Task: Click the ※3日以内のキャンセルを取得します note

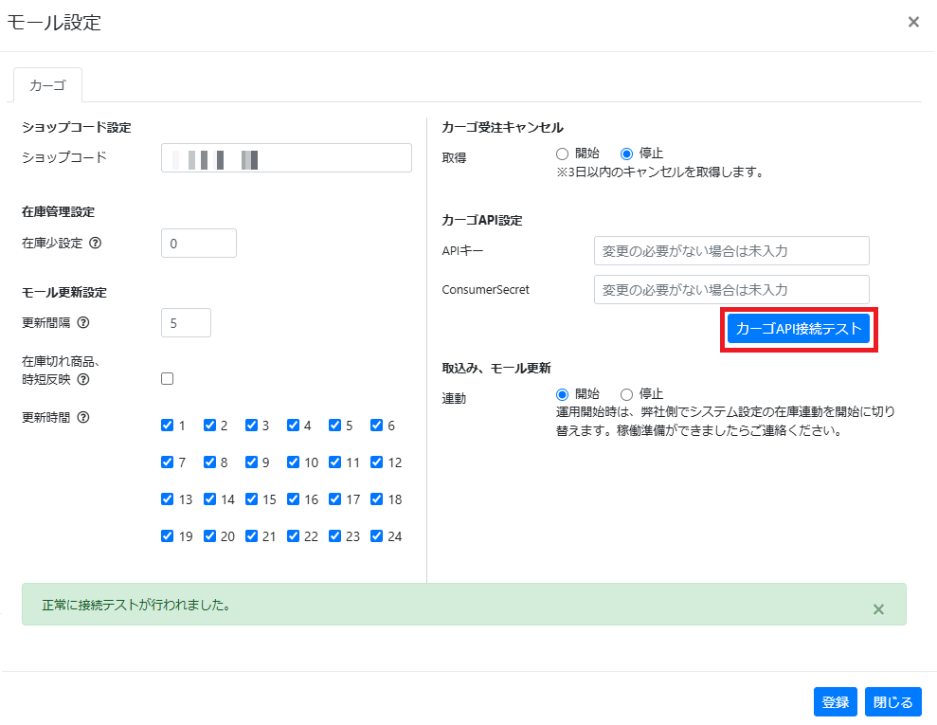Action: point(659,172)
